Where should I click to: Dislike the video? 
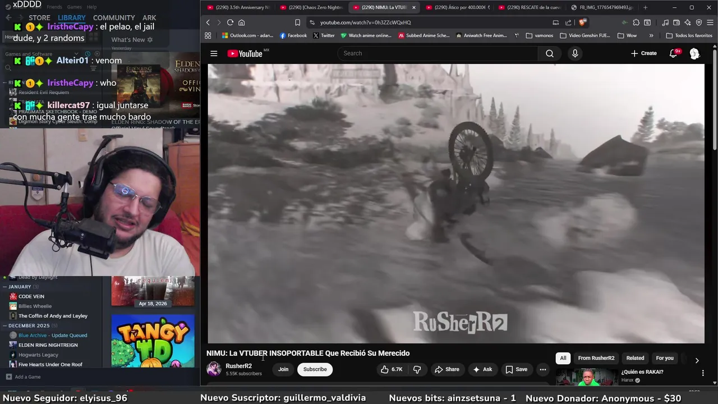(417, 369)
